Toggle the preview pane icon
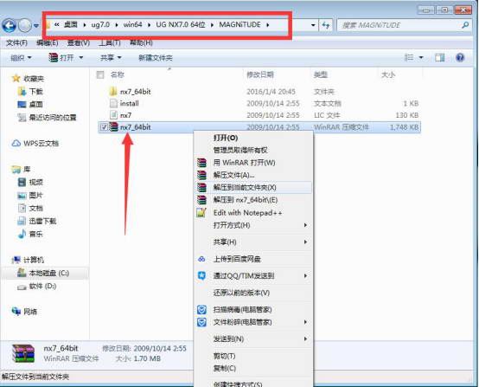The width and height of the screenshot is (479, 387). click(x=439, y=57)
